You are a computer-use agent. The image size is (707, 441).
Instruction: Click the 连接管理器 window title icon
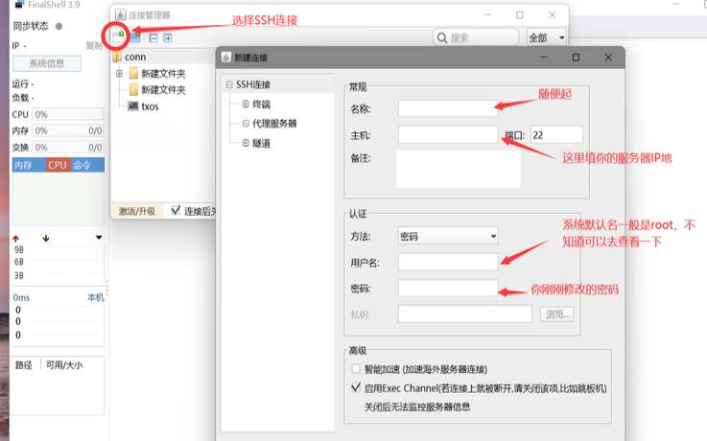pyautogui.click(x=120, y=15)
